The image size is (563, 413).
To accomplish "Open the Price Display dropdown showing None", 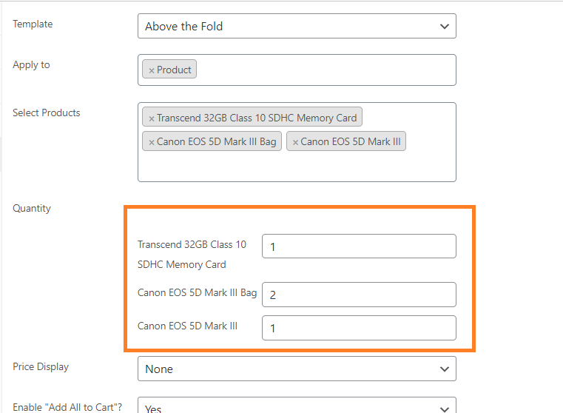I will pyautogui.click(x=297, y=369).
